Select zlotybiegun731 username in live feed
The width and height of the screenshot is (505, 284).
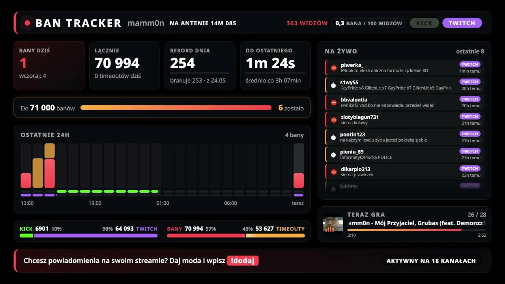click(x=360, y=117)
